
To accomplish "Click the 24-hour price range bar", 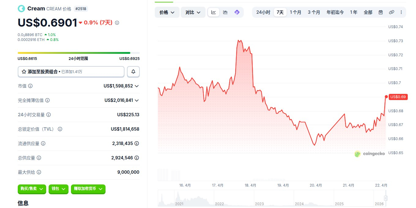I will (79, 53).
